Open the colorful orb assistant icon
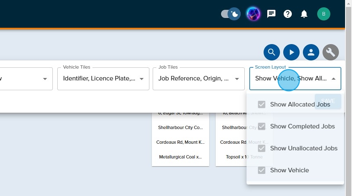Screen dimensions: 352x196 [x=253, y=14]
